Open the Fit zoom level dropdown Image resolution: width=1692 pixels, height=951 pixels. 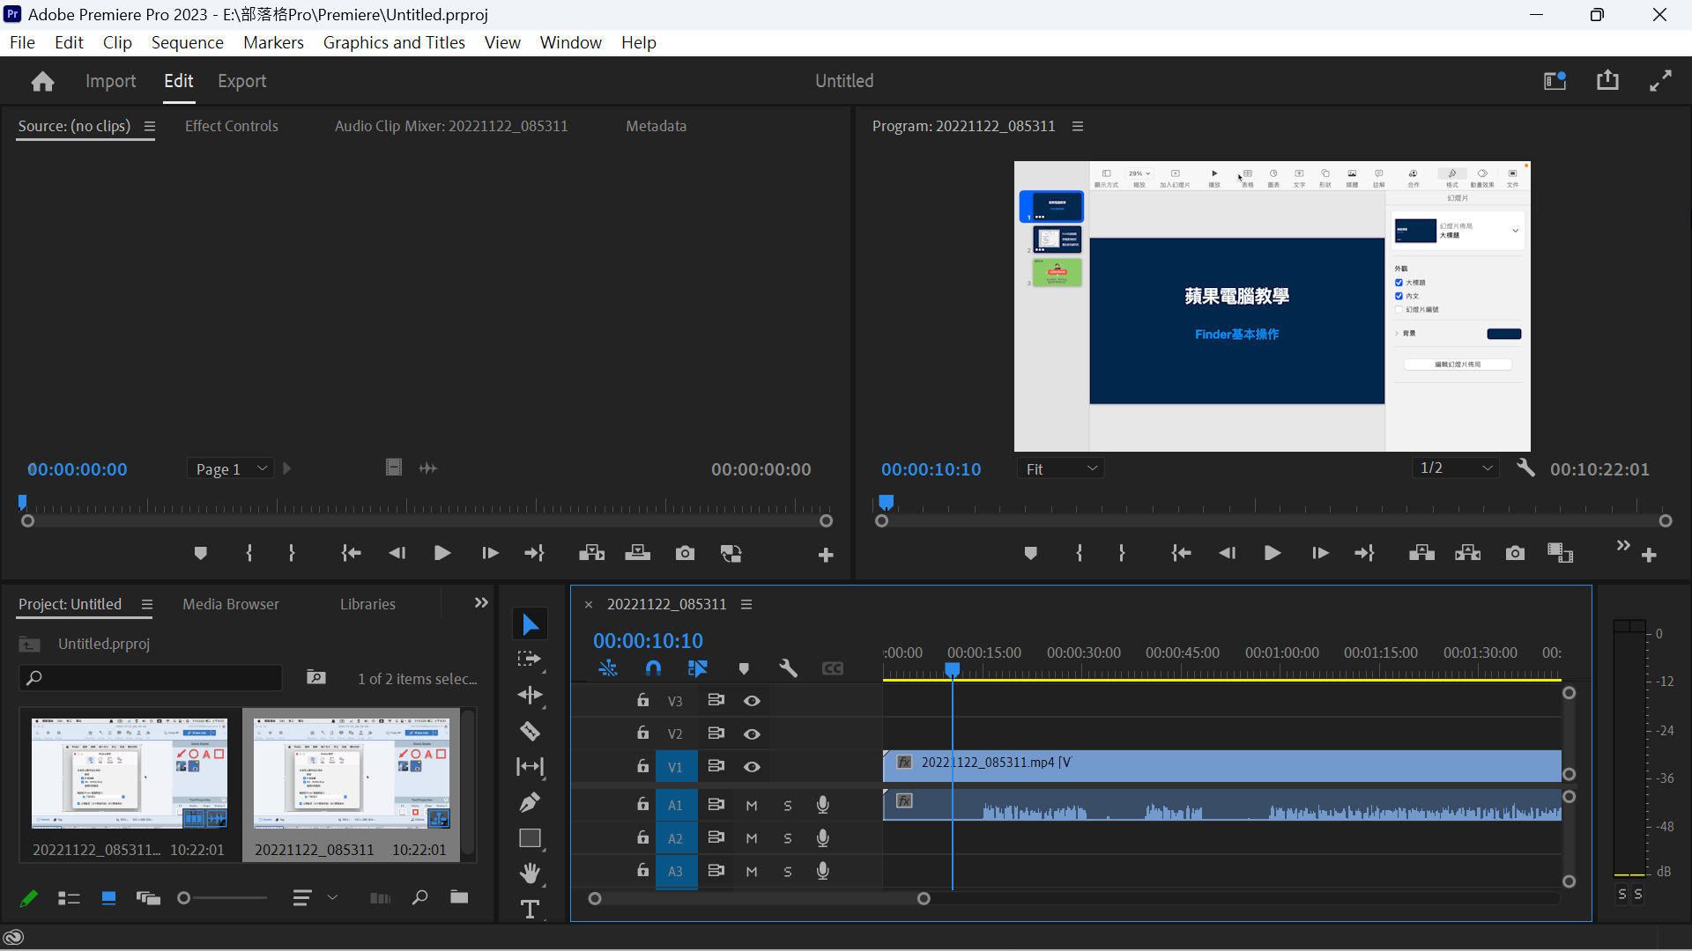(1060, 469)
